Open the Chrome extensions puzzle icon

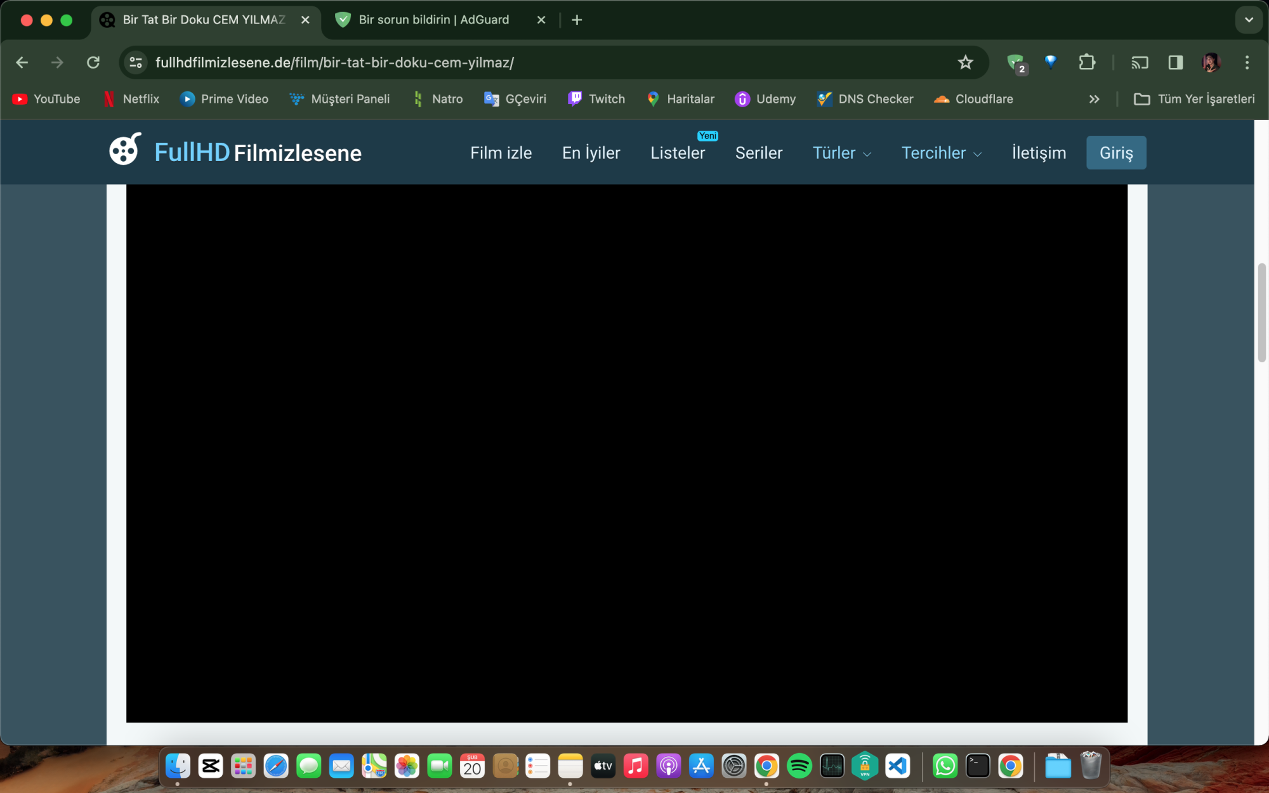1087,63
